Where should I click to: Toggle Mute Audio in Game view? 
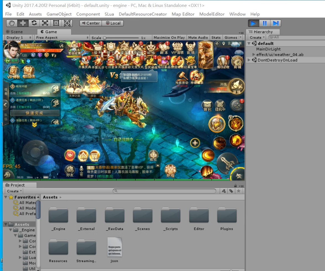click(x=198, y=38)
